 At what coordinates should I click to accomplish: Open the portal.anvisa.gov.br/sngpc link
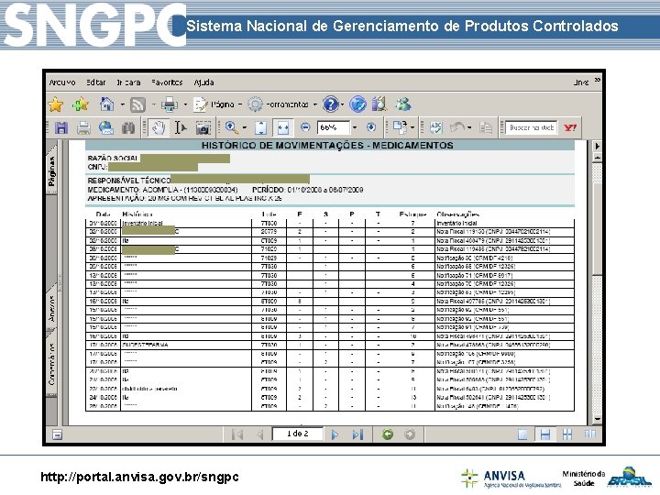pyautogui.click(x=139, y=477)
